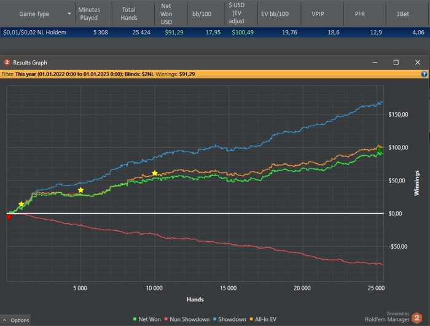The image size is (430, 326).
Task: Click the red Non Showdown legend color square
Action: tap(166, 319)
